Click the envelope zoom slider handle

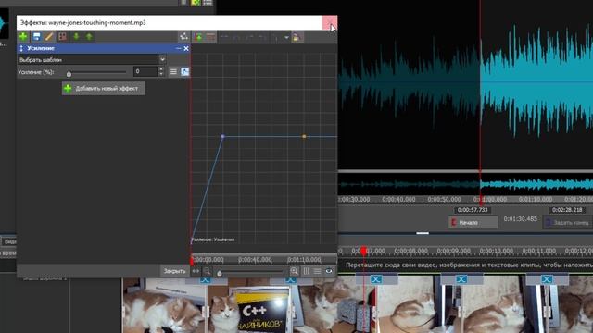click(x=220, y=273)
